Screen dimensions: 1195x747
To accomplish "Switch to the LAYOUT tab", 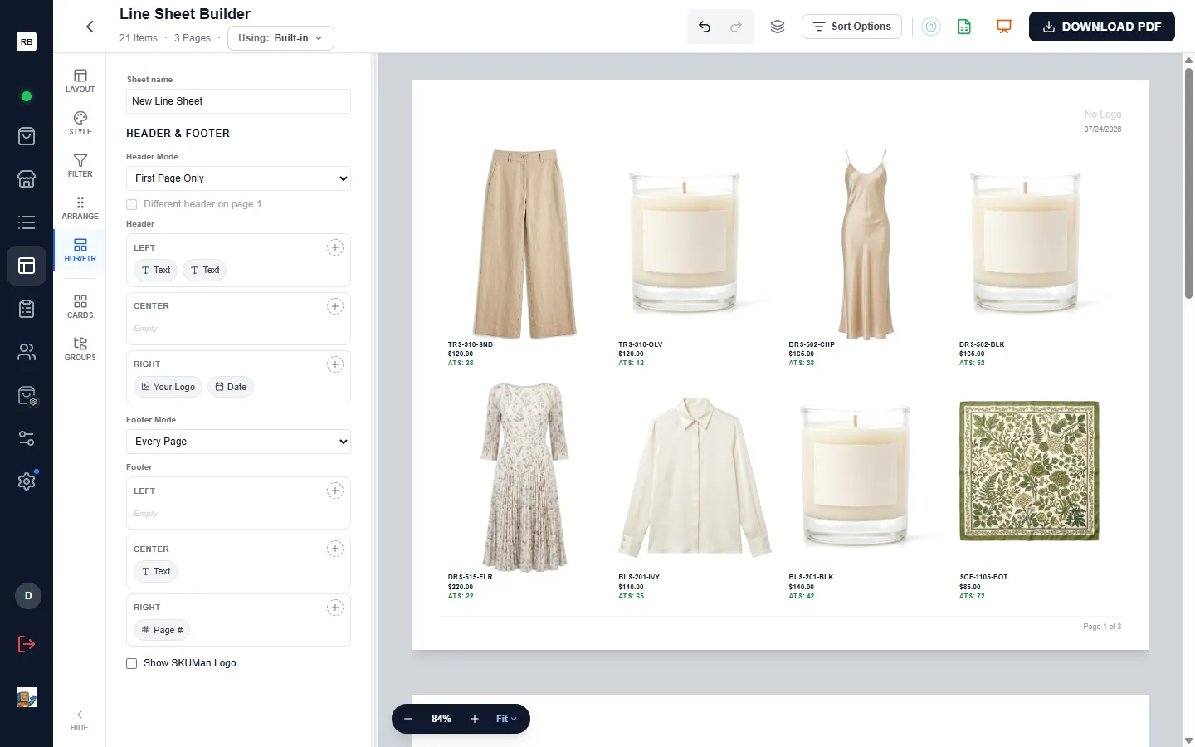I will pyautogui.click(x=80, y=81).
